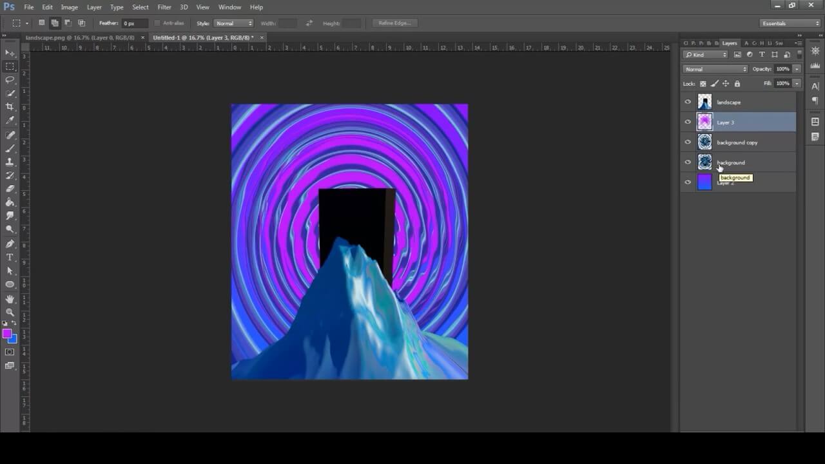This screenshot has width=825, height=464.
Task: Select the Move tool
Action: pos(10,53)
